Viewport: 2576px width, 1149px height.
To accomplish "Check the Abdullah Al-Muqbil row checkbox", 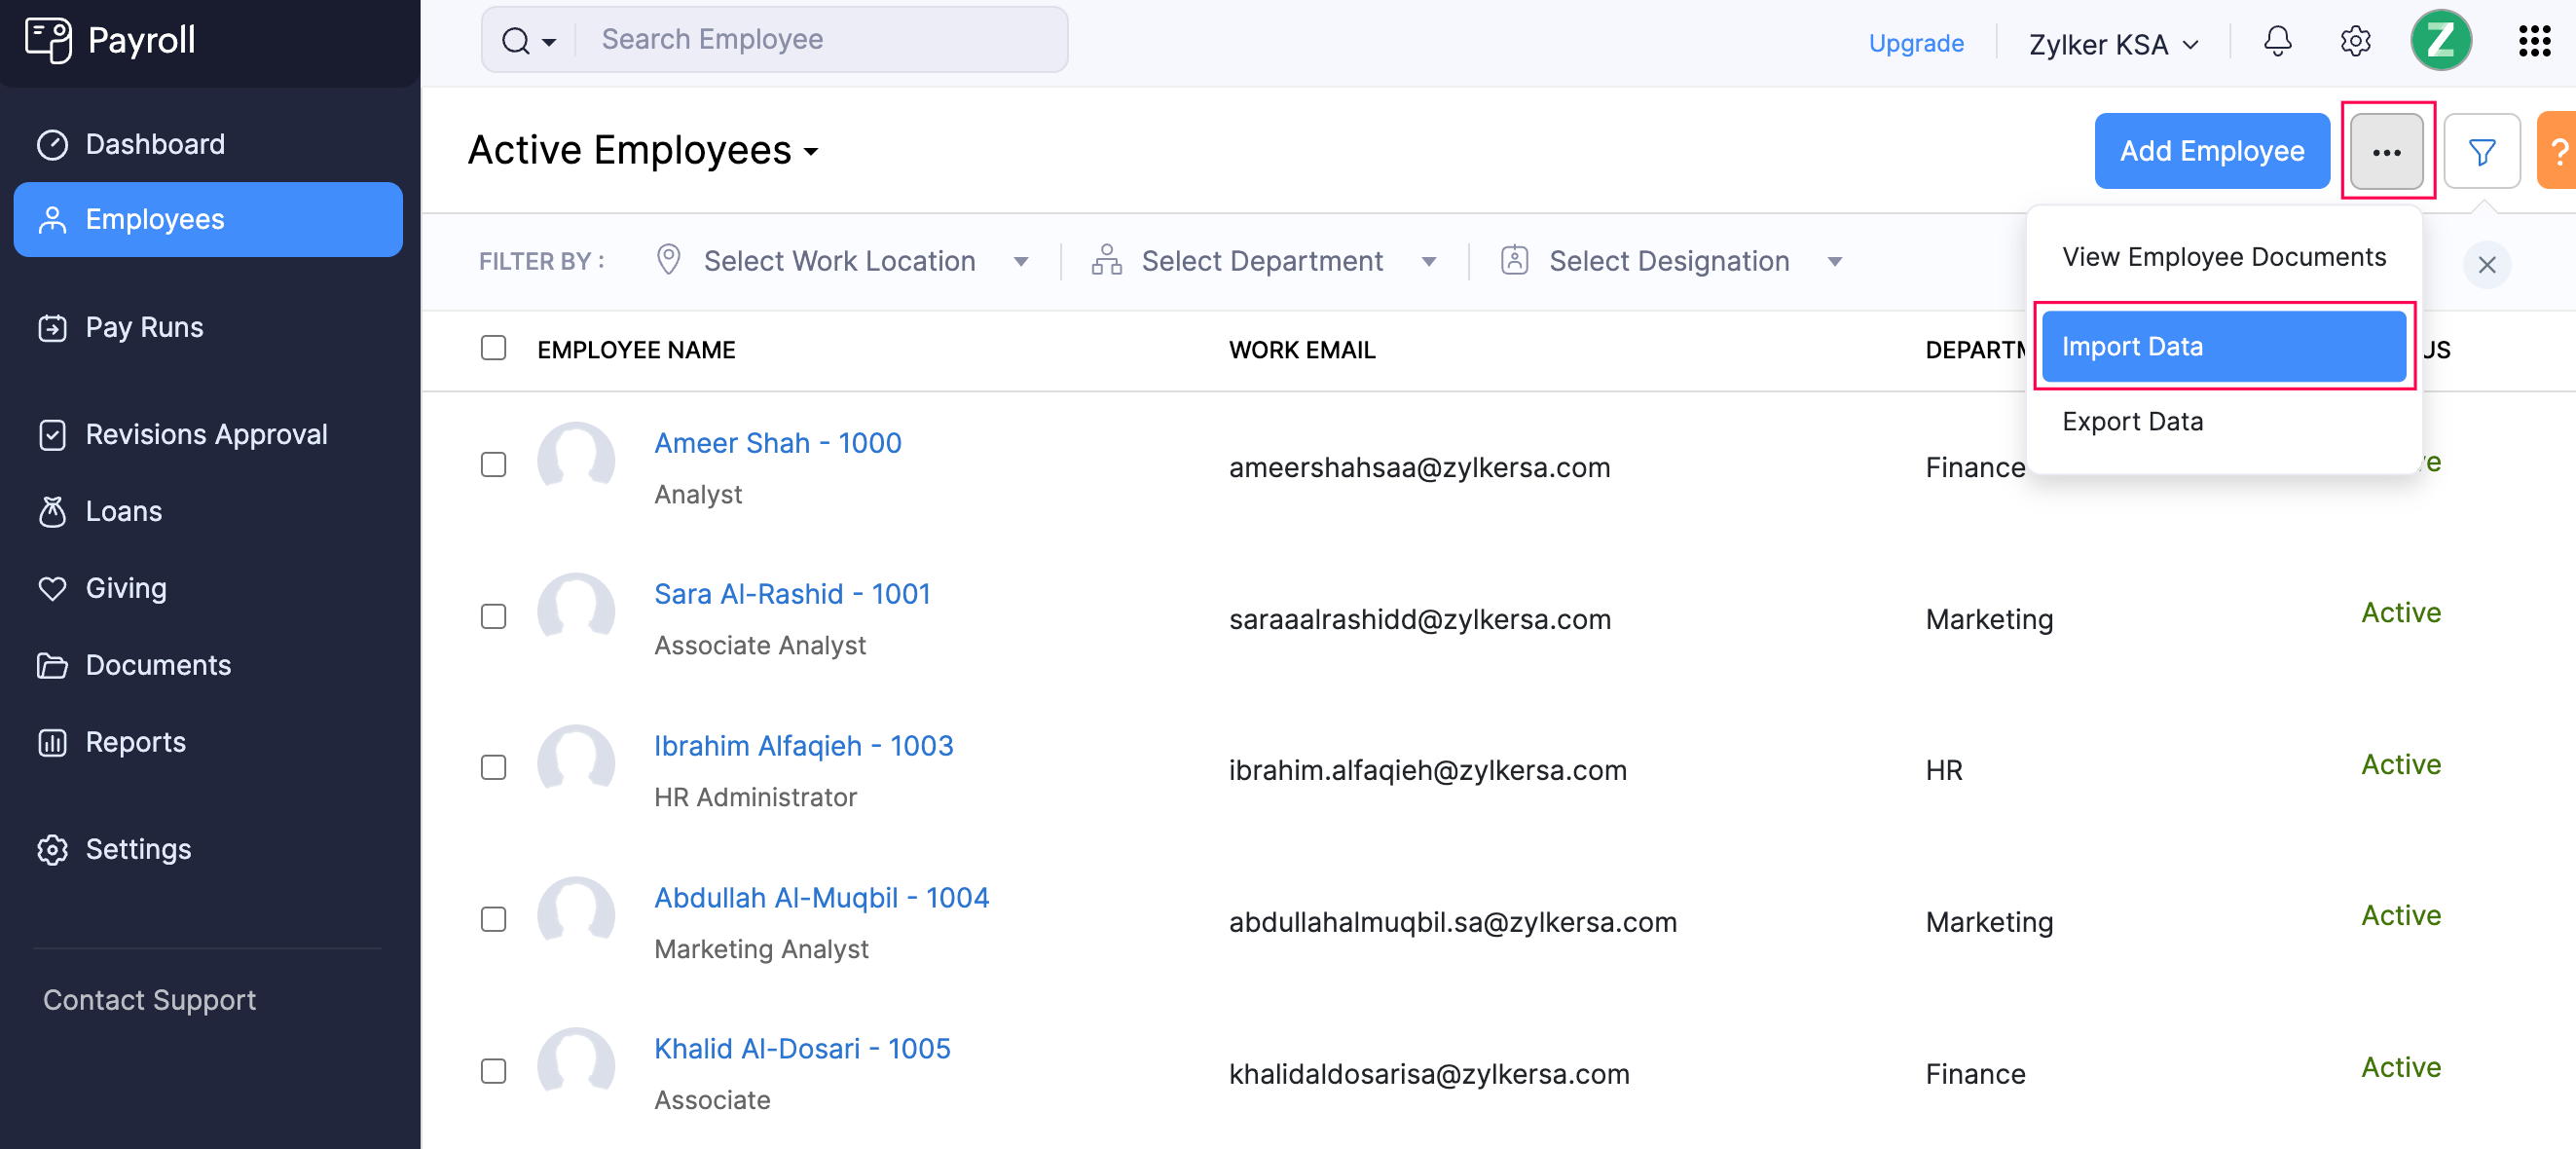I will pyautogui.click(x=493, y=919).
